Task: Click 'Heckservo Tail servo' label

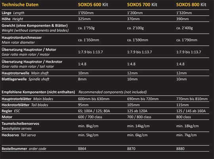Action: pos(19,135)
